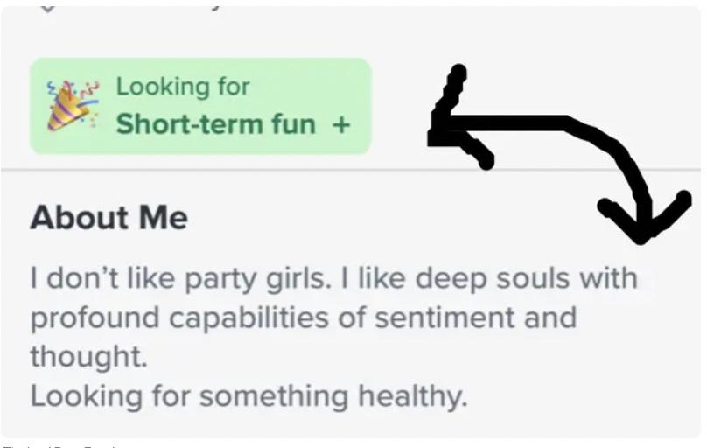Open the "Short-term fun" relationship goal
This screenshot has width=707, height=448.
point(215,124)
